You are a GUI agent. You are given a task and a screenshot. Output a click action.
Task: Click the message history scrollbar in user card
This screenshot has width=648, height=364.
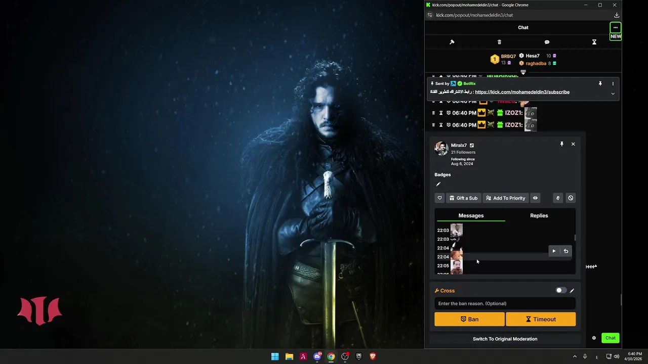[x=575, y=238]
